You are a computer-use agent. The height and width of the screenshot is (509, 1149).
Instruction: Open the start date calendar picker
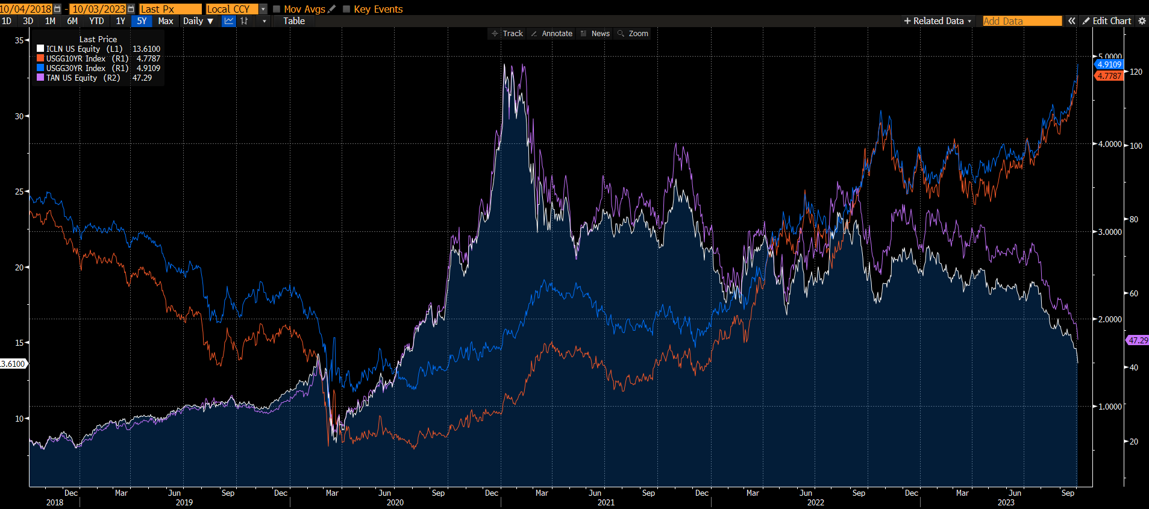(x=57, y=9)
